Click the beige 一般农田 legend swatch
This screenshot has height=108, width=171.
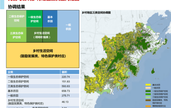[148, 88]
